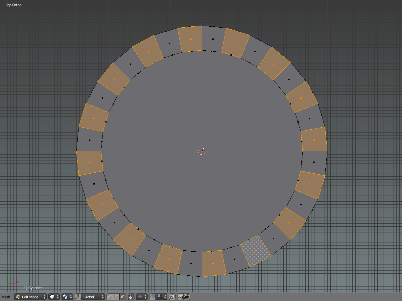Switch to vertex select mode

click(110, 297)
